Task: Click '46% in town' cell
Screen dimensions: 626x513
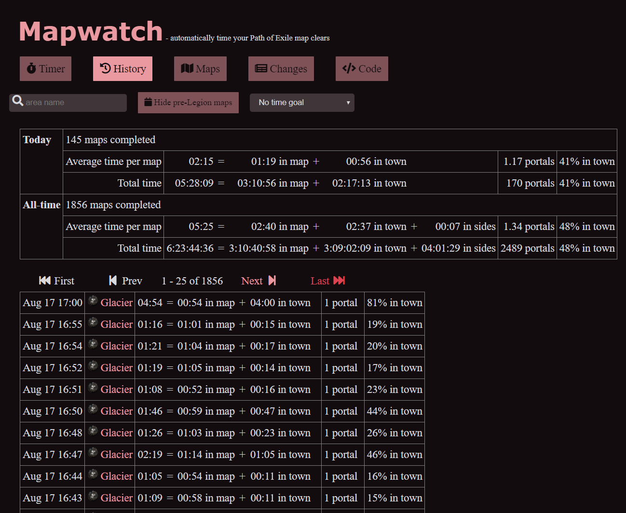Action: click(395, 455)
